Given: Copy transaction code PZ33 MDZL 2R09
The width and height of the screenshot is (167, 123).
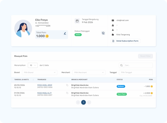Looking at the screenshot, I should [67, 85].
